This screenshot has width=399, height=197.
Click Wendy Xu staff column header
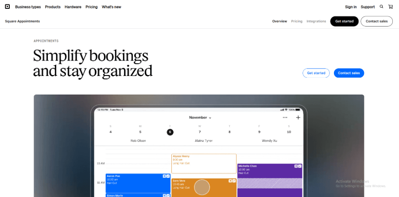pos(270,140)
